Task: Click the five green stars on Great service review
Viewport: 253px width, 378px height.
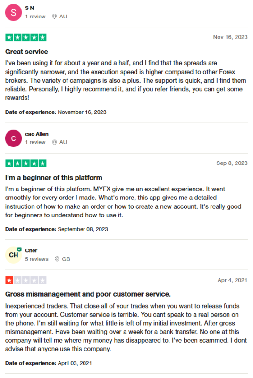Action: (x=26, y=37)
